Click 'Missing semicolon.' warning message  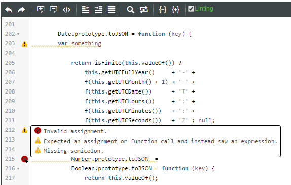(x=74, y=151)
